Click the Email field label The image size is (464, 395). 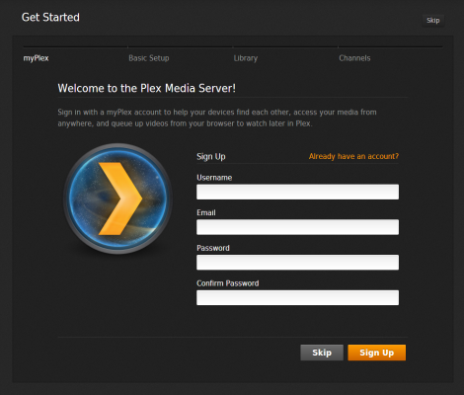pos(206,212)
